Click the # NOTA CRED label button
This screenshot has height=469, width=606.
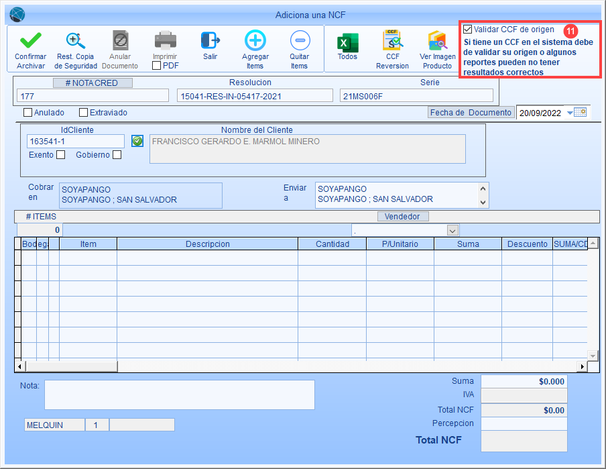(x=93, y=83)
